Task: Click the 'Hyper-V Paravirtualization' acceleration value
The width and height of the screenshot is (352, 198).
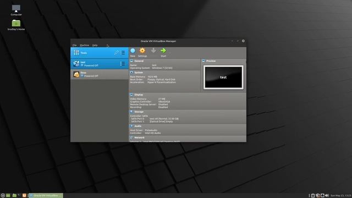Action: 162,82
